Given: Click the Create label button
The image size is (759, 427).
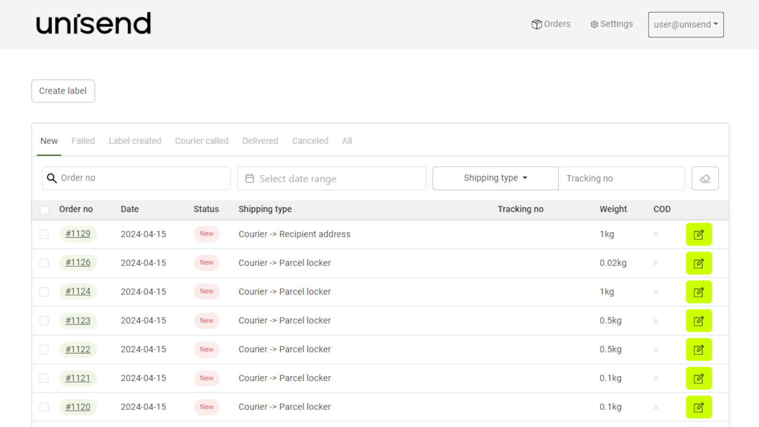Looking at the screenshot, I should (x=63, y=91).
